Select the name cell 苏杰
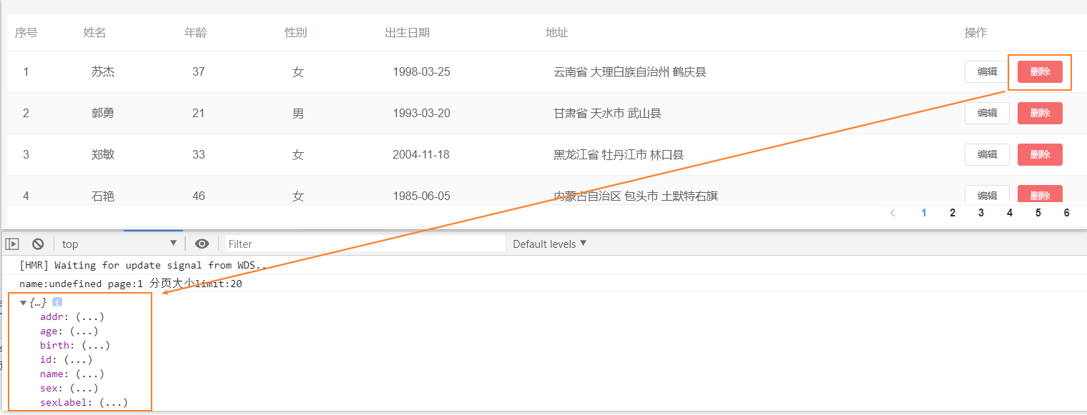This screenshot has width=1087, height=415. coord(103,71)
